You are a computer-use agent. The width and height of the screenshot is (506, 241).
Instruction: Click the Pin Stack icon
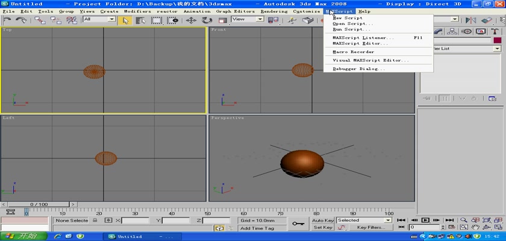pos(427,99)
